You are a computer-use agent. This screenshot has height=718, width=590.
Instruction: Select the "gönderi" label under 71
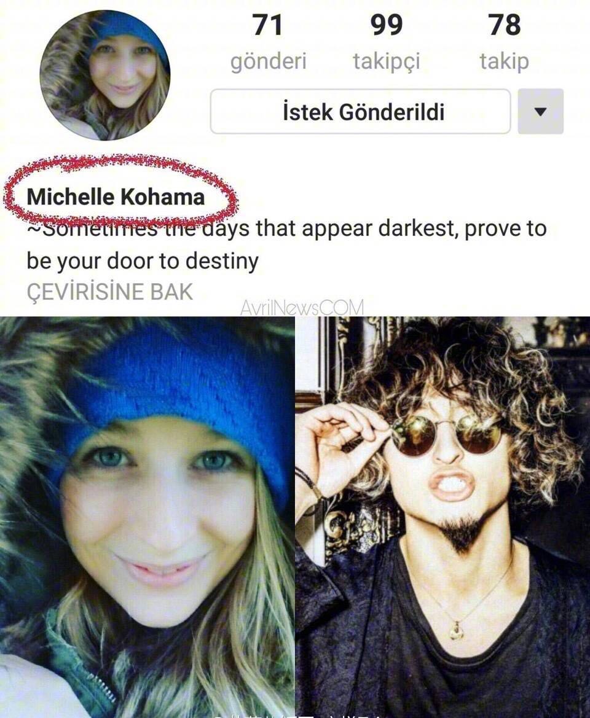click(x=269, y=61)
